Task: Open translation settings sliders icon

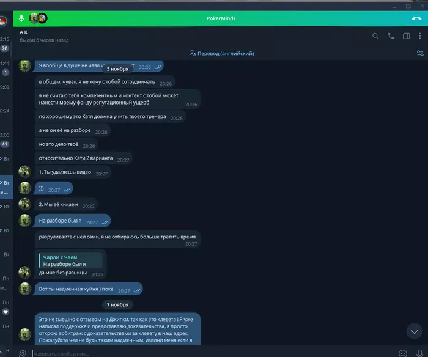Action: (x=420, y=53)
